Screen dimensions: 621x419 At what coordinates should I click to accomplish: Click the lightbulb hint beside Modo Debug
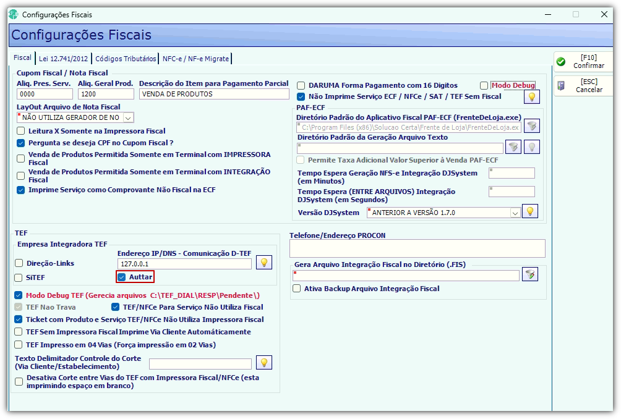(x=531, y=97)
